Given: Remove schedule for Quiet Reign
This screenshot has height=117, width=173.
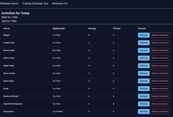Looking at the screenshot, I should click(159, 81).
